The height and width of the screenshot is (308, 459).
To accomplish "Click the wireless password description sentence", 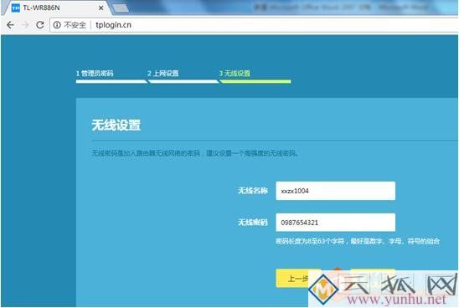I will (x=195, y=153).
